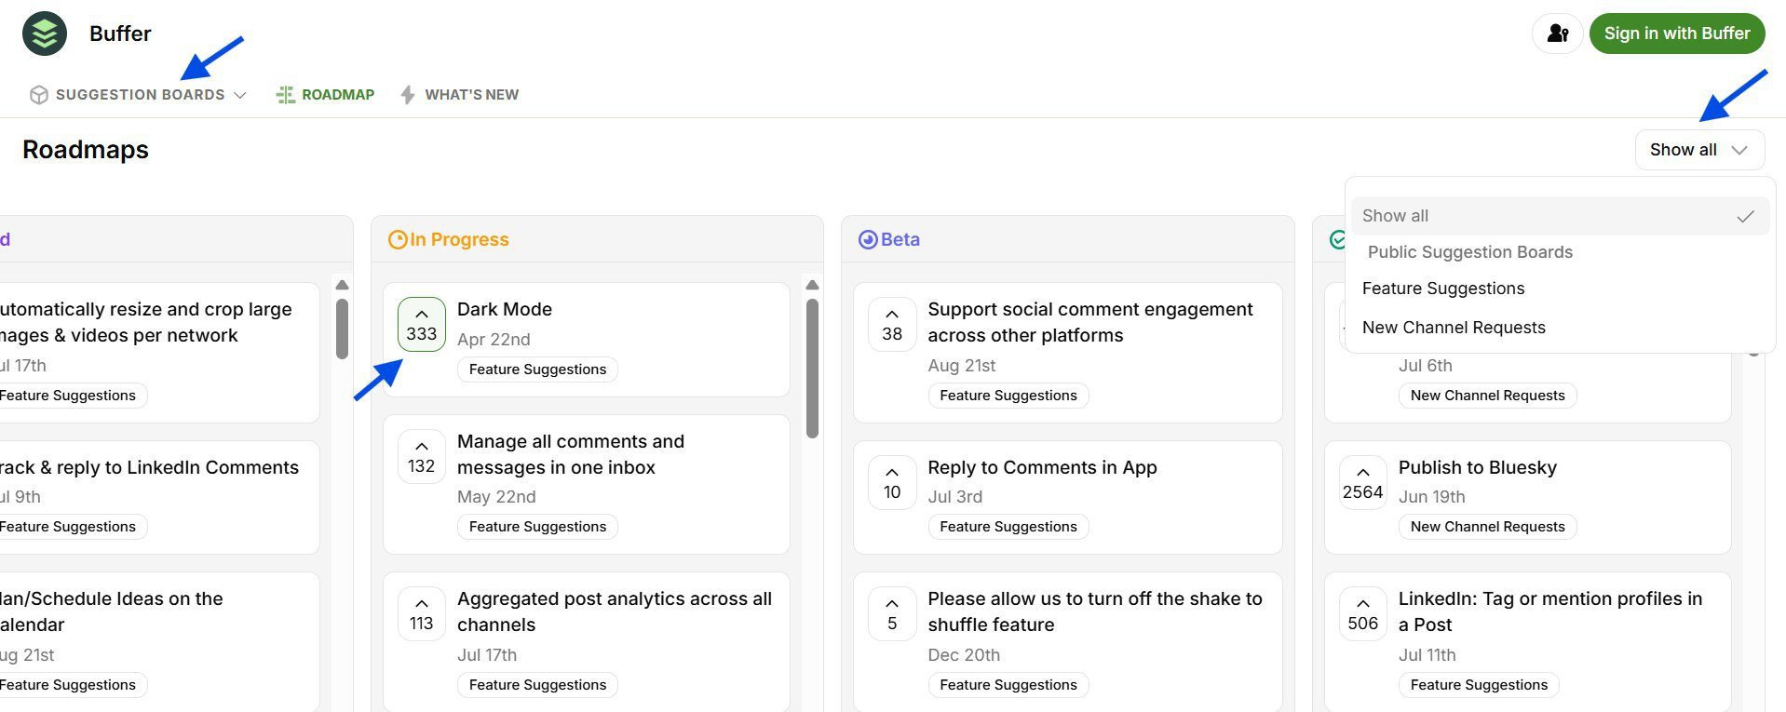1786x712 pixels.
Task: Click the Buffer logo icon
Action: [45, 34]
